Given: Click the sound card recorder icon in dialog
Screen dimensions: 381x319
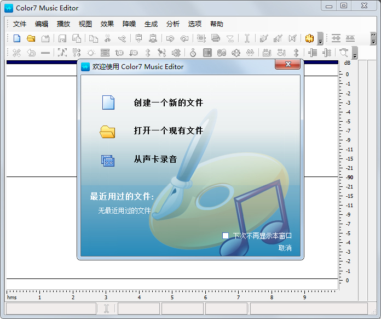Looking at the screenshot, I should (x=108, y=160).
